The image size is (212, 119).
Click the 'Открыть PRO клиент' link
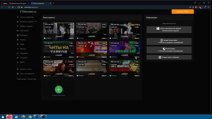[x=59, y=96]
